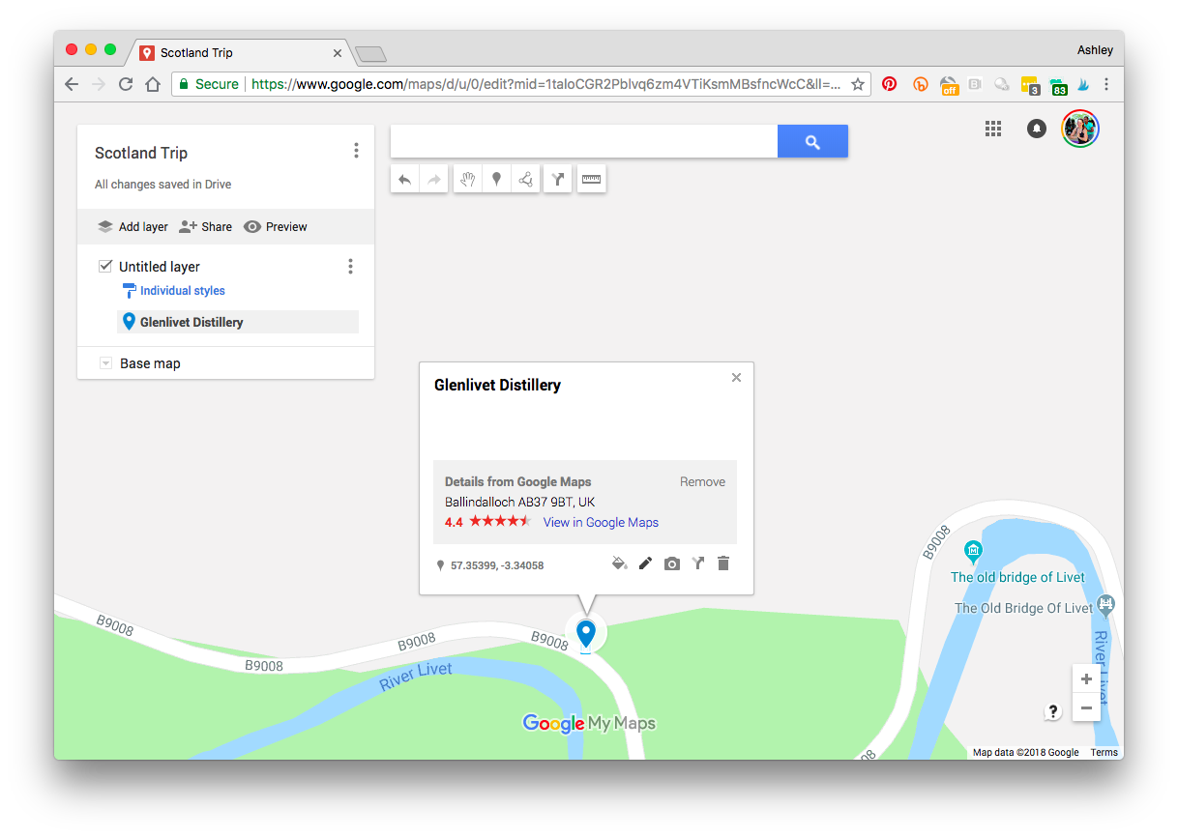Click the browser address bar URL
This screenshot has width=1178, height=837.
click(x=546, y=84)
